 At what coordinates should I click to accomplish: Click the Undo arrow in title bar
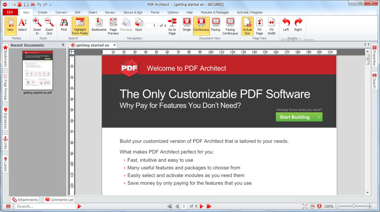[39, 4]
